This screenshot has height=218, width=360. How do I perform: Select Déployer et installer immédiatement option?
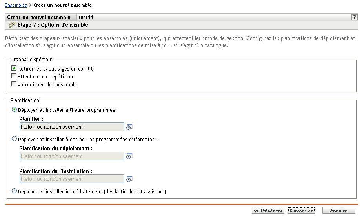15,191
